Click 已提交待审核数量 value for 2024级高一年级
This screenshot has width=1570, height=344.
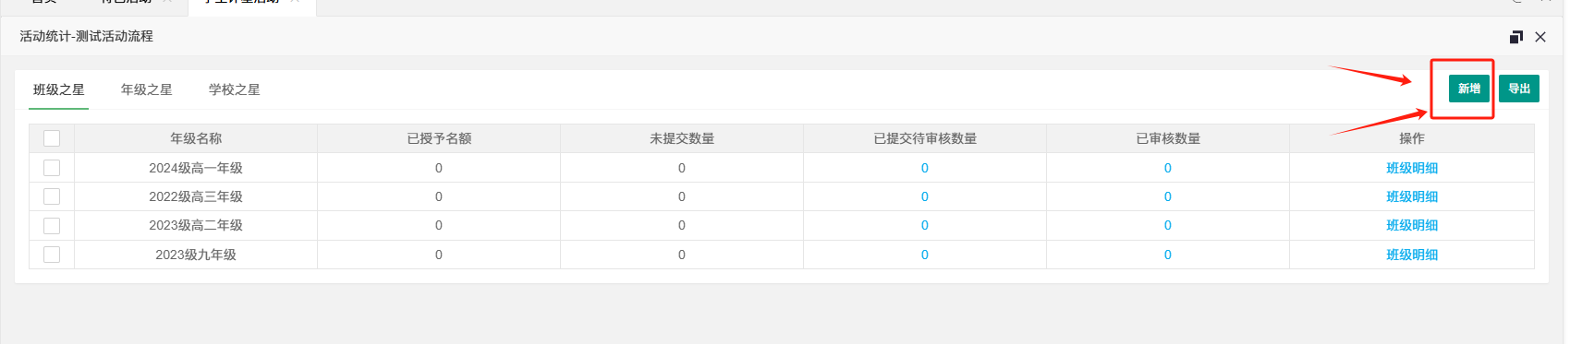point(925,168)
